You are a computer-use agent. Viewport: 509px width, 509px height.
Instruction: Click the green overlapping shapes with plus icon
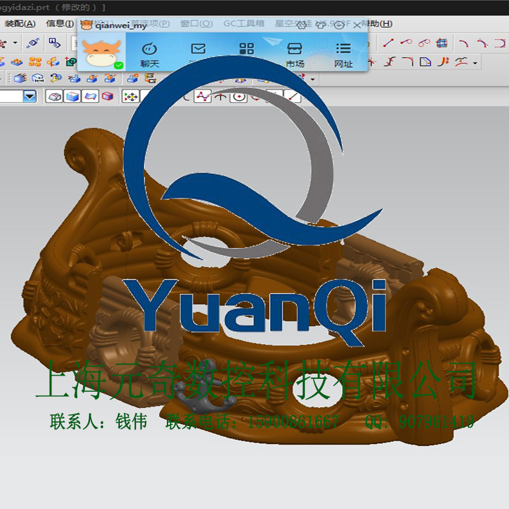[x=71, y=62]
